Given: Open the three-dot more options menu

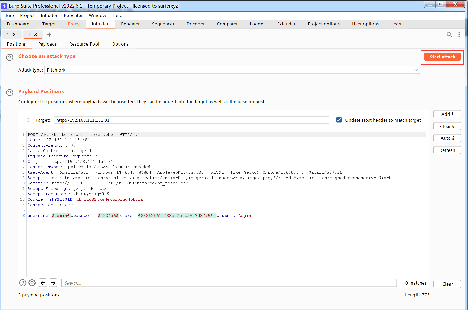Looking at the screenshot, I should coord(459,34).
